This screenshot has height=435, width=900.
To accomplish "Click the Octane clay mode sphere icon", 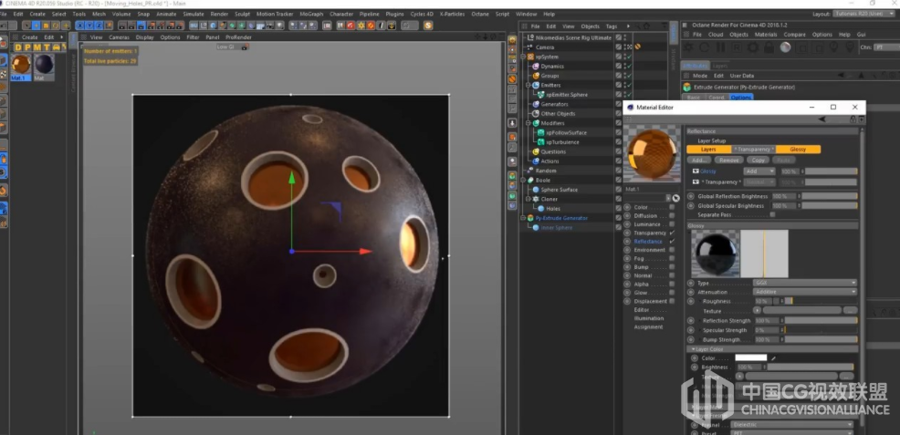I will [785, 47].
